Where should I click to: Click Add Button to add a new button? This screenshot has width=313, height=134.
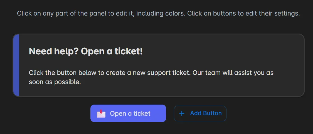(x=200, y=113)
